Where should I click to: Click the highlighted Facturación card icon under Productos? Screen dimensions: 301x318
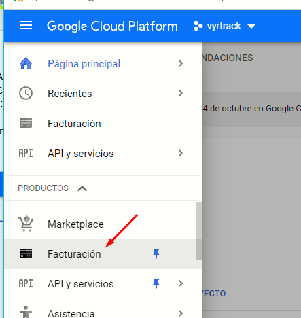tap(26, 253)
